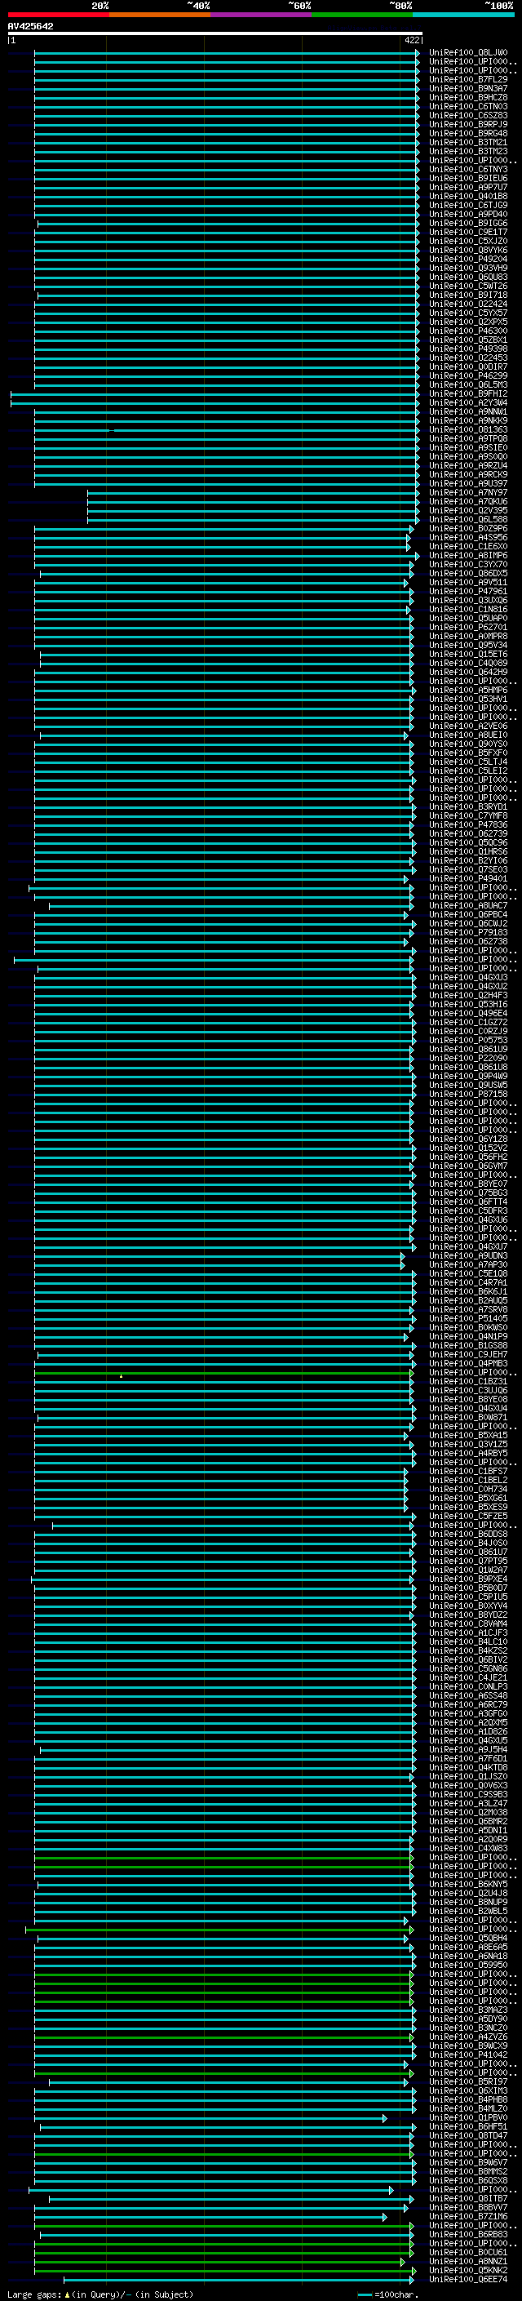Click the UniRef100_P49398 label
The height and width of the screenshot is (2301, 522).
coord(468,349)
